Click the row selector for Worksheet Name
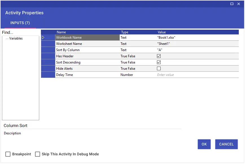Image resolution: width=245 pixels, height=164 pixels. pyautogui.click(x=48, y=44)
